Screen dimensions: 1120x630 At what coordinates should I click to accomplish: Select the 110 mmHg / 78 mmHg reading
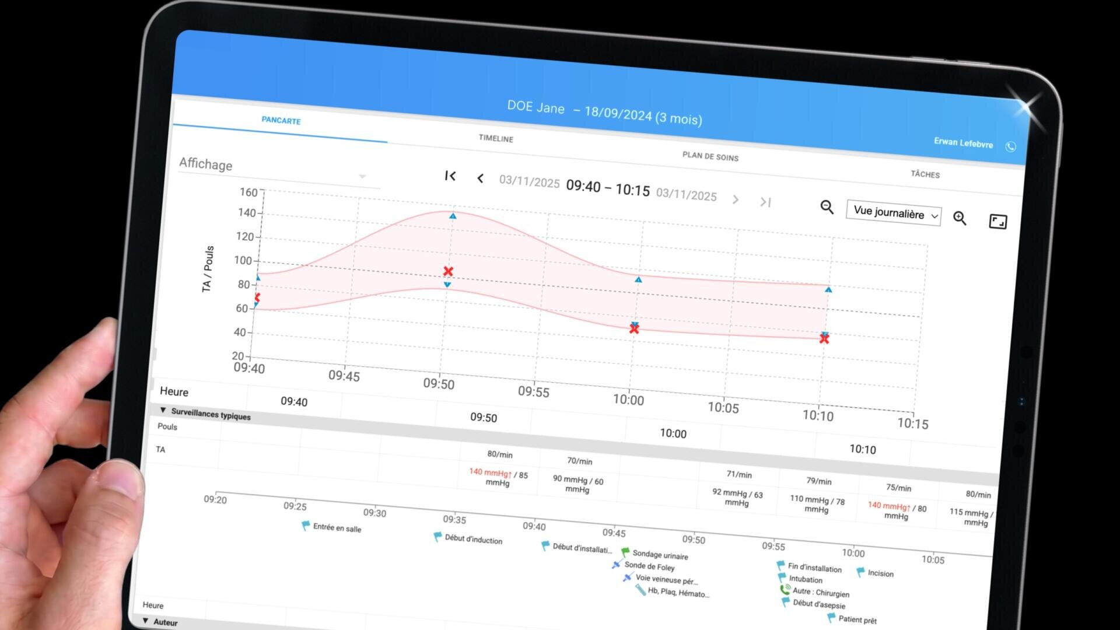tap(817, 504)
